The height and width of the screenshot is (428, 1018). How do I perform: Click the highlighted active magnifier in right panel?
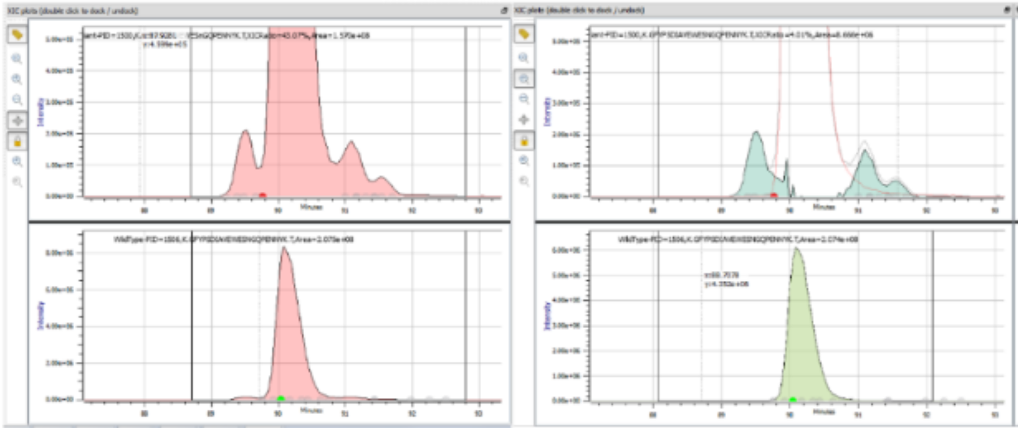tap(524, 79)
